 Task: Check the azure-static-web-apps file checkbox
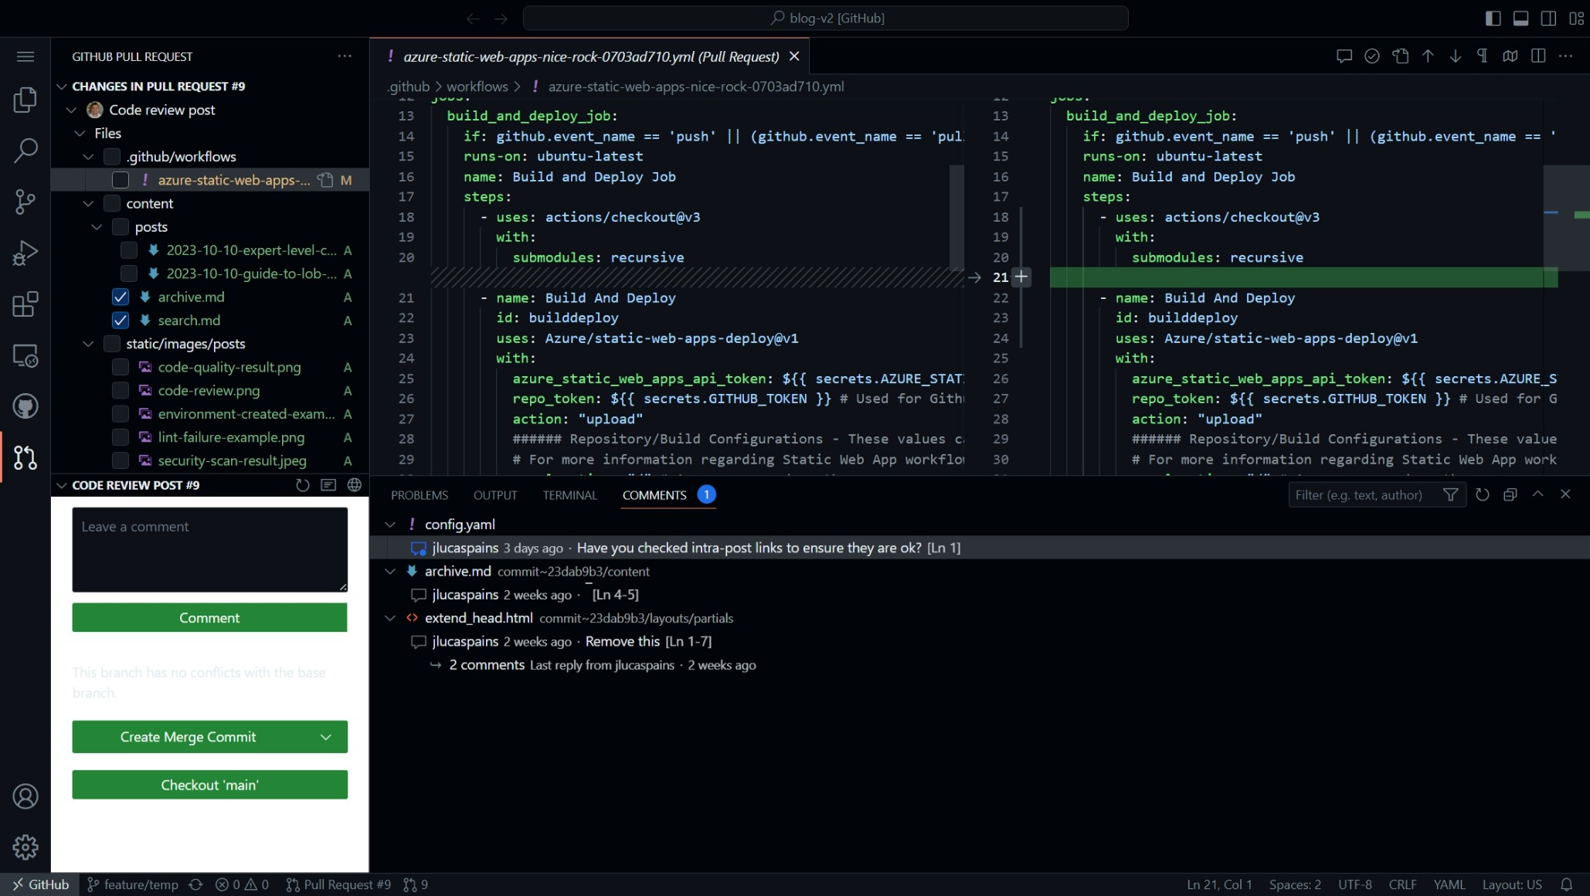pyautogui.click(x=121, y=180)
